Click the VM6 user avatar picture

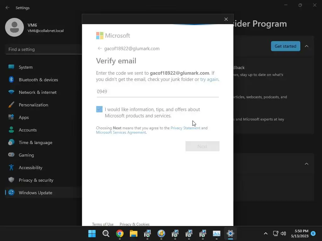pos(14,27)
